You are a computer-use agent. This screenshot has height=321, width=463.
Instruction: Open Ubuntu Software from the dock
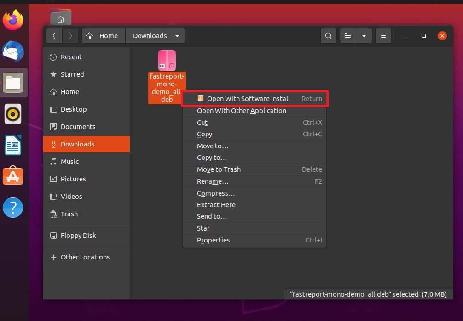13,176
